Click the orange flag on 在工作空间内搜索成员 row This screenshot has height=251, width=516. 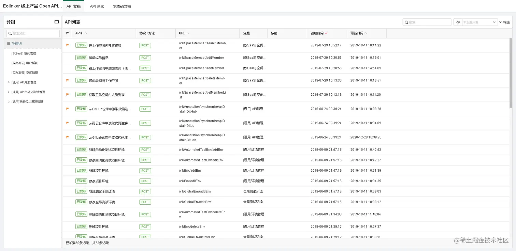point(67,45)
